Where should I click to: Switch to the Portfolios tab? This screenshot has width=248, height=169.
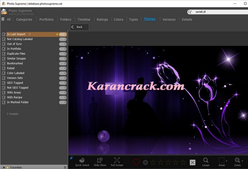[46, 20]
